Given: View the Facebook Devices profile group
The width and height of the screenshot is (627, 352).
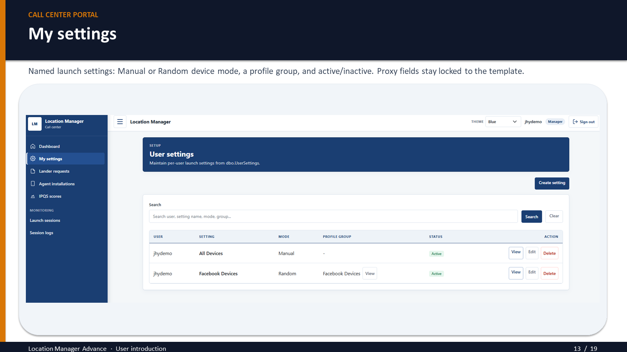Looking at the screenshot, I should pos(370,273).
